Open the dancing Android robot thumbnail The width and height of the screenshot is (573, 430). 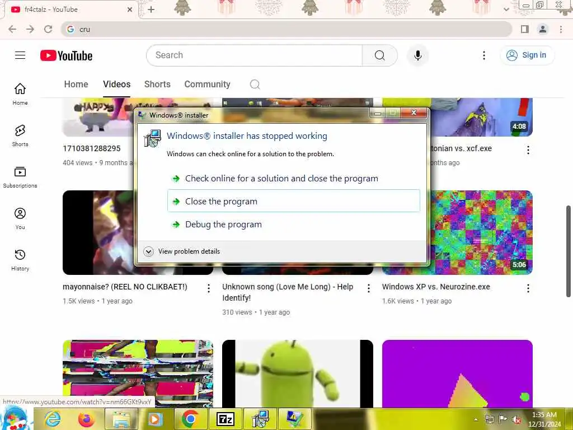[298, 373]
